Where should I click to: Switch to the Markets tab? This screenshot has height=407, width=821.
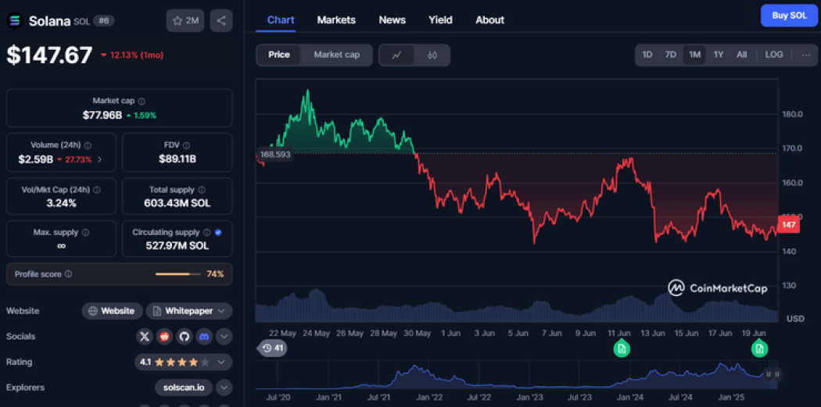[x=335, y=20]
